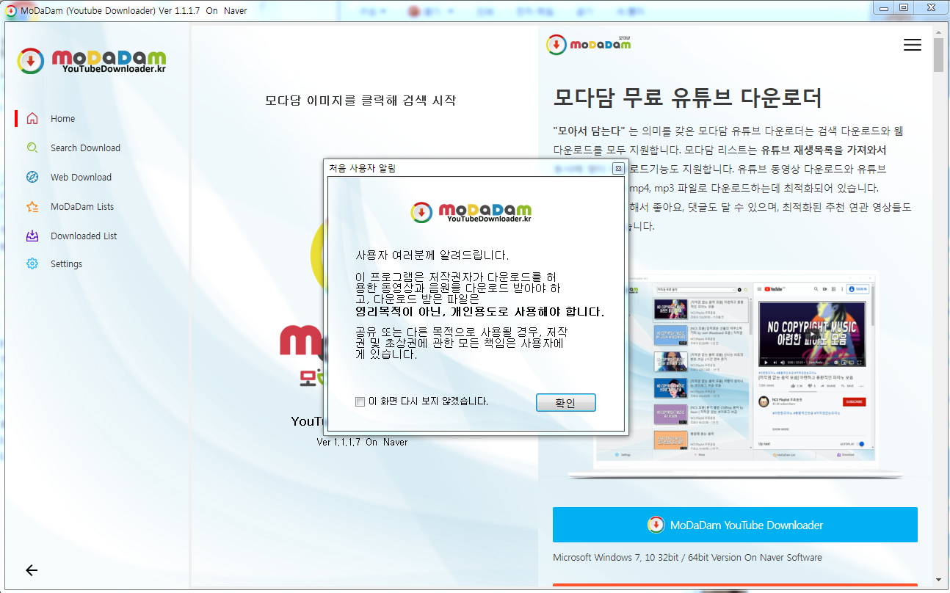Click MoDaDam logo in sidebar header
The image size is (950, 593).
93,62
